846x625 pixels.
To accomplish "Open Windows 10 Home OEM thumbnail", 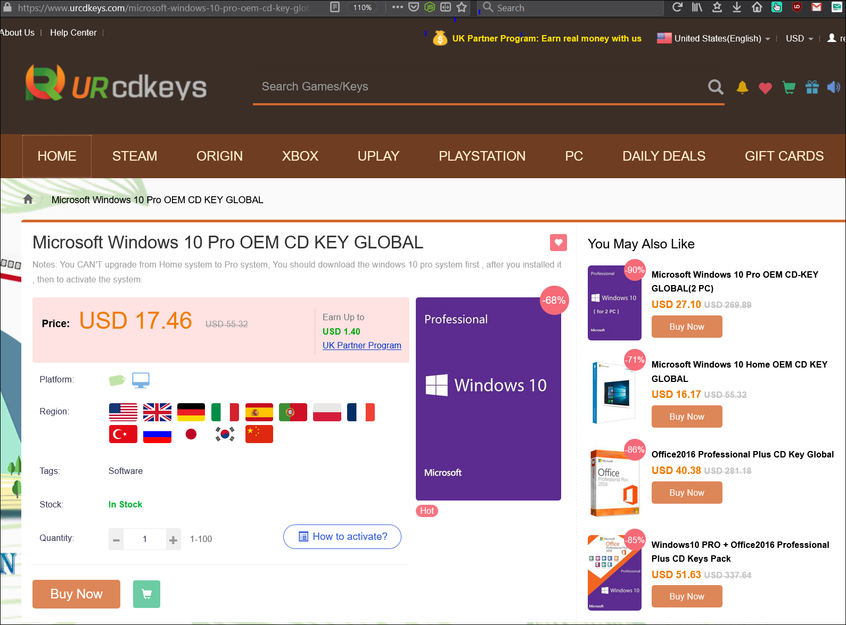I will (614, 391).
